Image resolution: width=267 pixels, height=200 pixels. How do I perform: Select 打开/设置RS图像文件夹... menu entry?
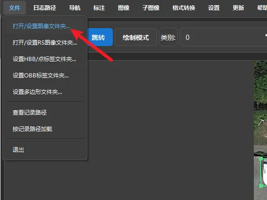coord(45,43)
